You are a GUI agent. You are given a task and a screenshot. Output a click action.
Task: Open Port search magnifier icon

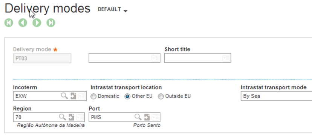click(x=138, y=117)
